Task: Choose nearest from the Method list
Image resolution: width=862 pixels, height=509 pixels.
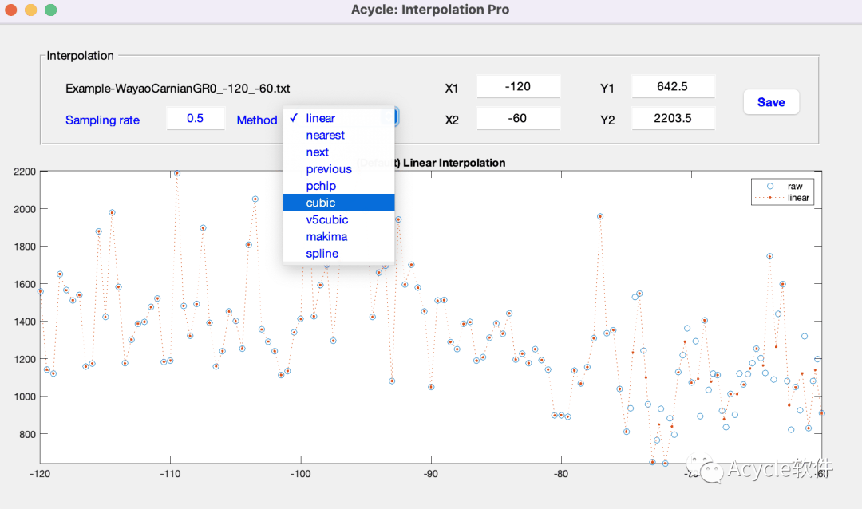Action: click(x=325, y=136)
